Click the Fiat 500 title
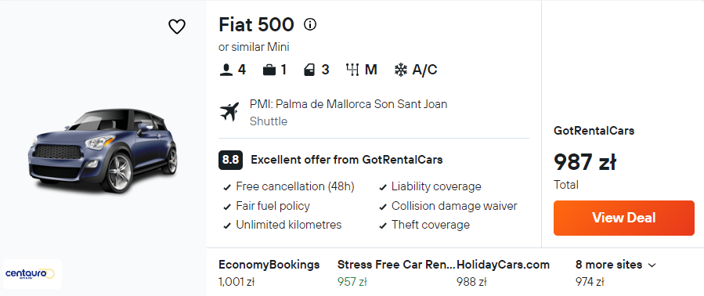Viewport: 704px width, 296px height. pos(256,24)
